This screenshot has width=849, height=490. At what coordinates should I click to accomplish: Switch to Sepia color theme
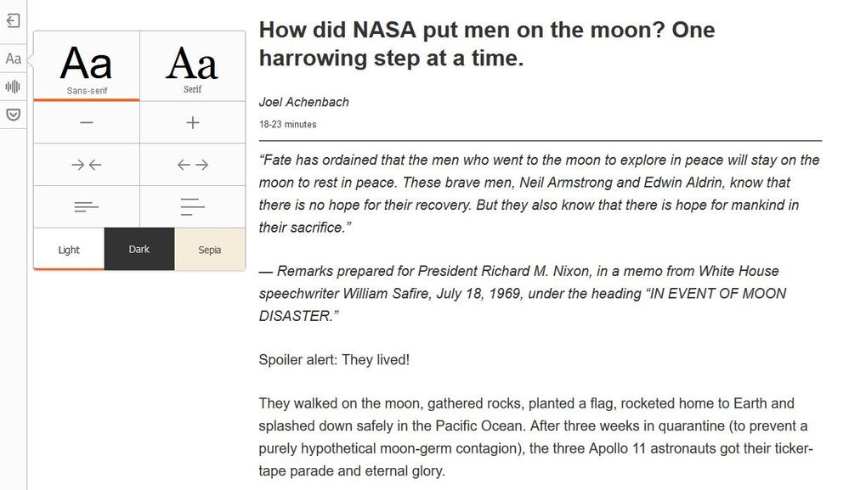click(x=210, y=249)
